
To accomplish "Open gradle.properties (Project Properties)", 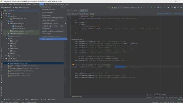I will pyautogui.click(x=21, y=71).
